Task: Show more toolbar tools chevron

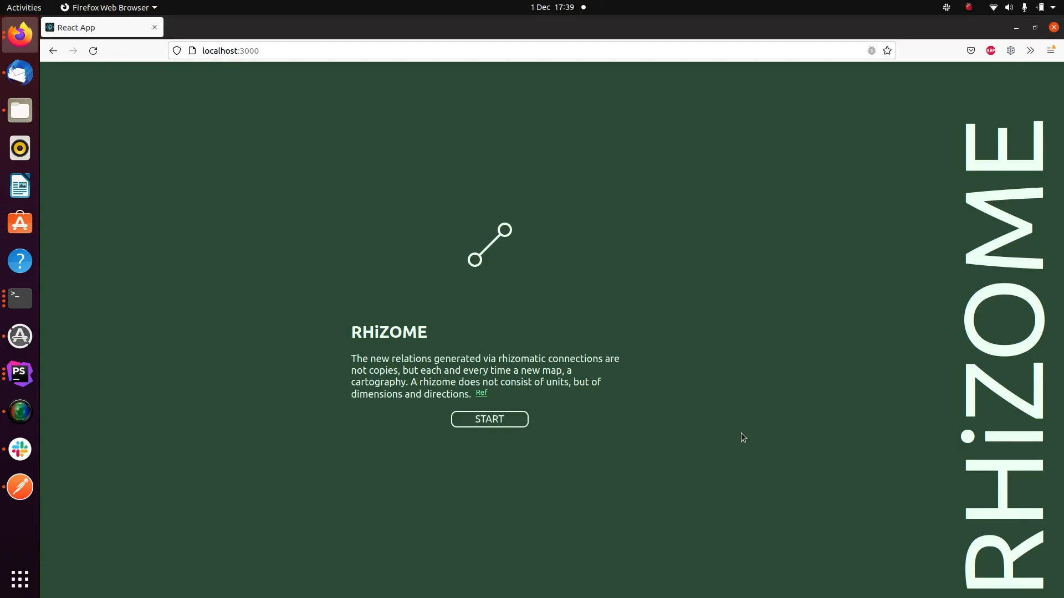Action: click(x=1030, y=51)
